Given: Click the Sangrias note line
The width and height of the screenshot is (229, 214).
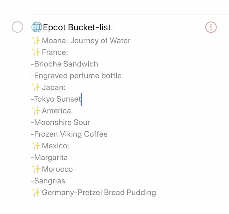Looking at the screenshot, I should click(48, 181).
